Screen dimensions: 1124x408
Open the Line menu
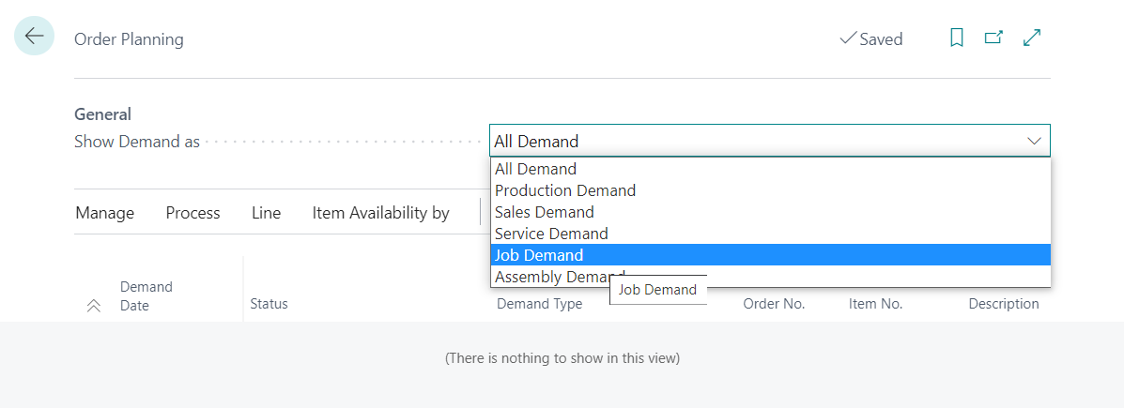(266, 213)
